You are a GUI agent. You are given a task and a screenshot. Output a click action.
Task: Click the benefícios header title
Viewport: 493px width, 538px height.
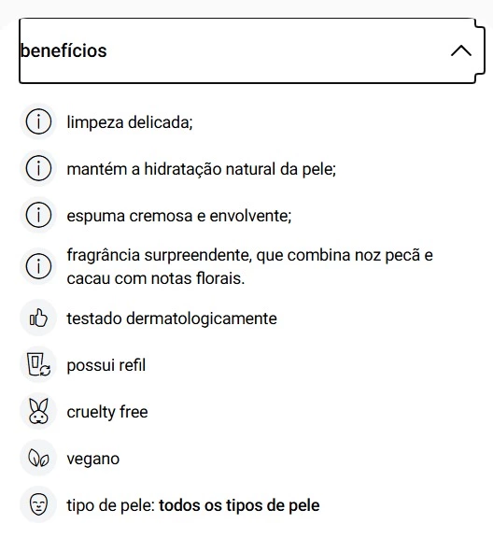tap(63, 50)
